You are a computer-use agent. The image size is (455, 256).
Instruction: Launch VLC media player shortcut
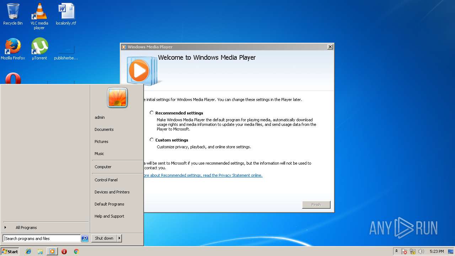(39, 16)
